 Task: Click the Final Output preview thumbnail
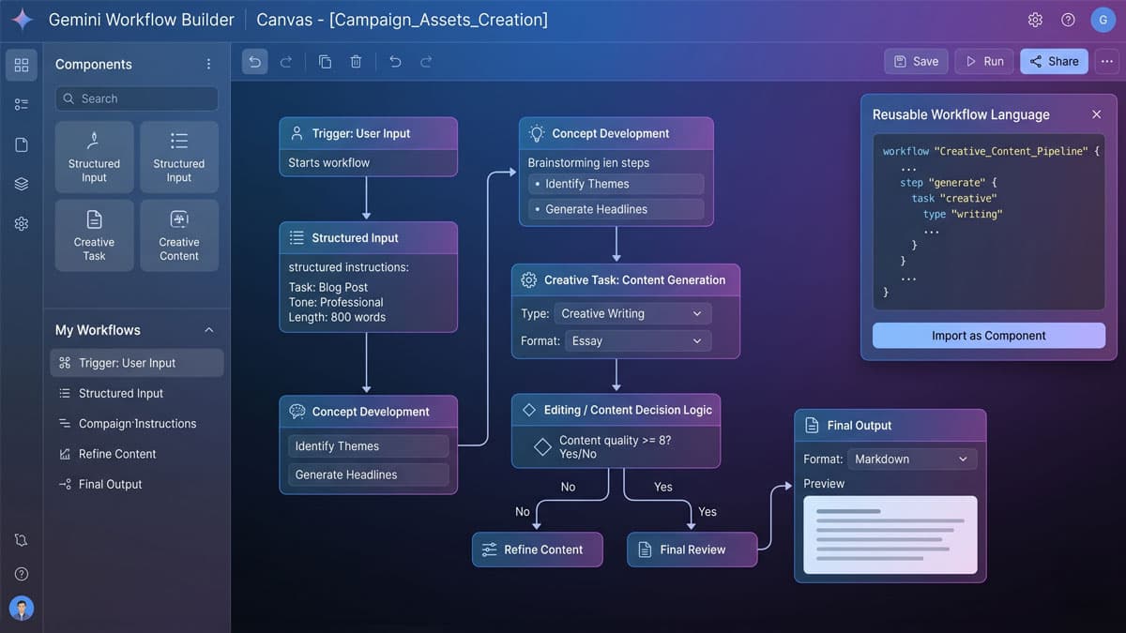[890, 535]
